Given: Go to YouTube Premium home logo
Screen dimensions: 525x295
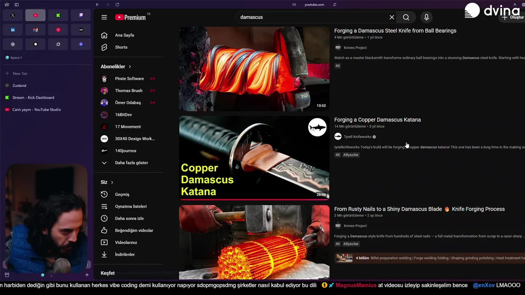Looking at the screenshot, I should pyautogui.click(x=130, y=17).
